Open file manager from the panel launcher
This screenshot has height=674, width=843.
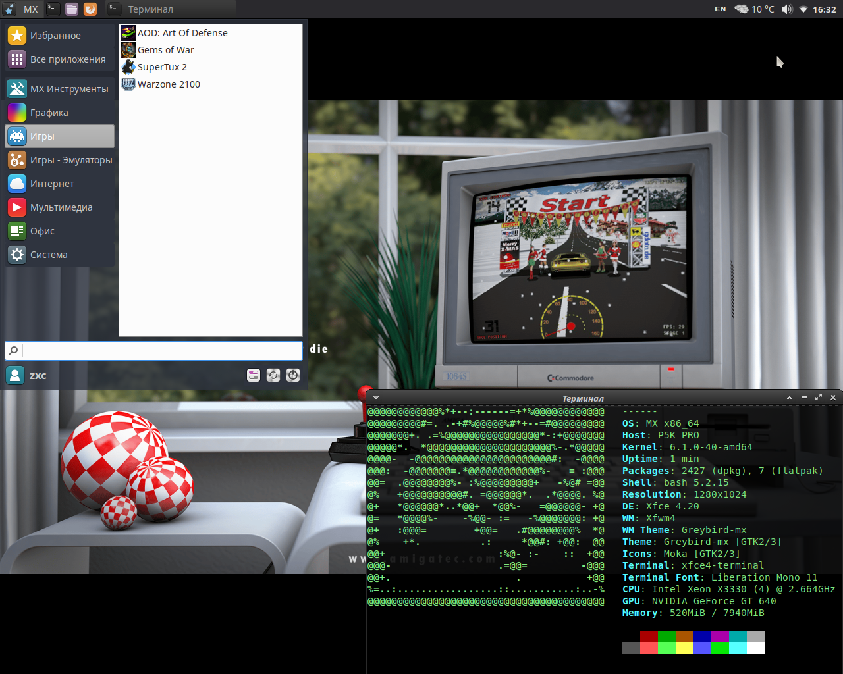[x=72, y=9]
